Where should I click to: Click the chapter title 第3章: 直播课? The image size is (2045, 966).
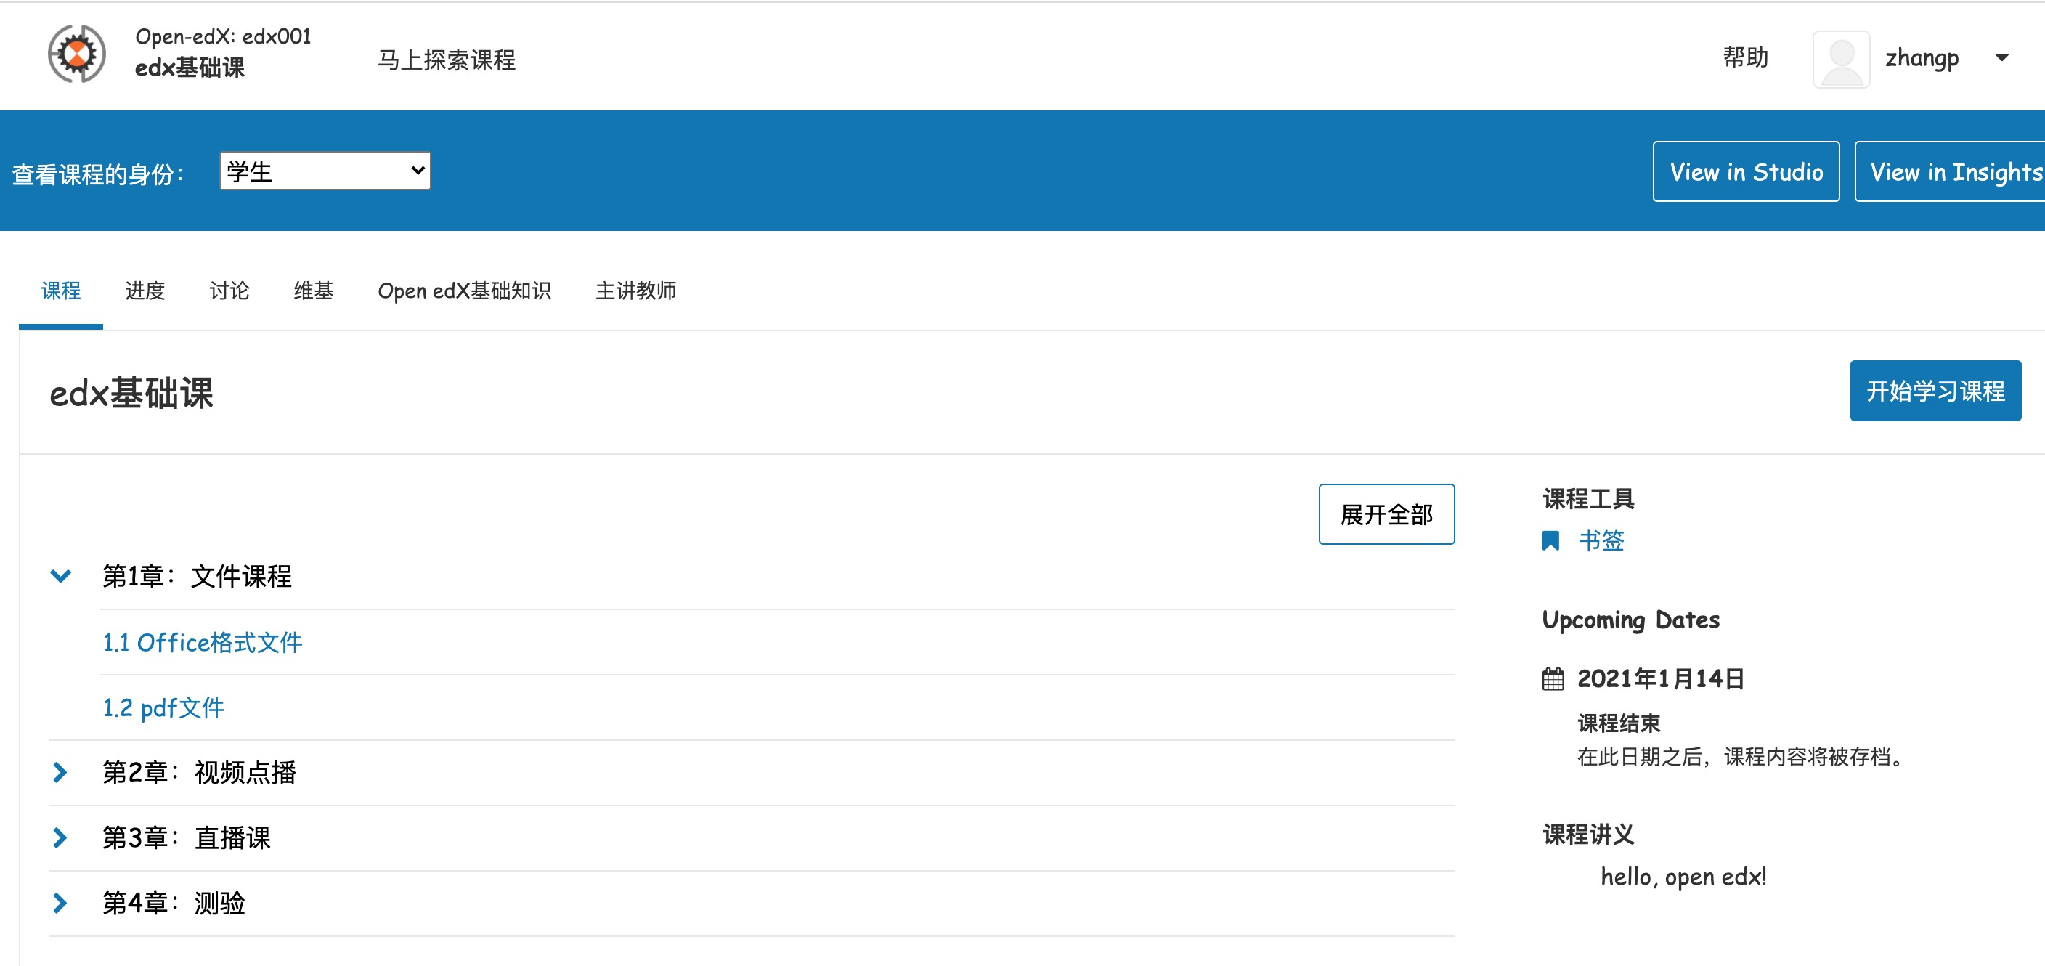click(187, 837)
